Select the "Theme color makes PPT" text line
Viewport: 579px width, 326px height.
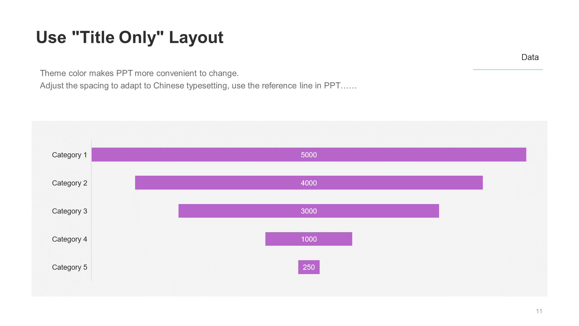click(x=139, y=73)
